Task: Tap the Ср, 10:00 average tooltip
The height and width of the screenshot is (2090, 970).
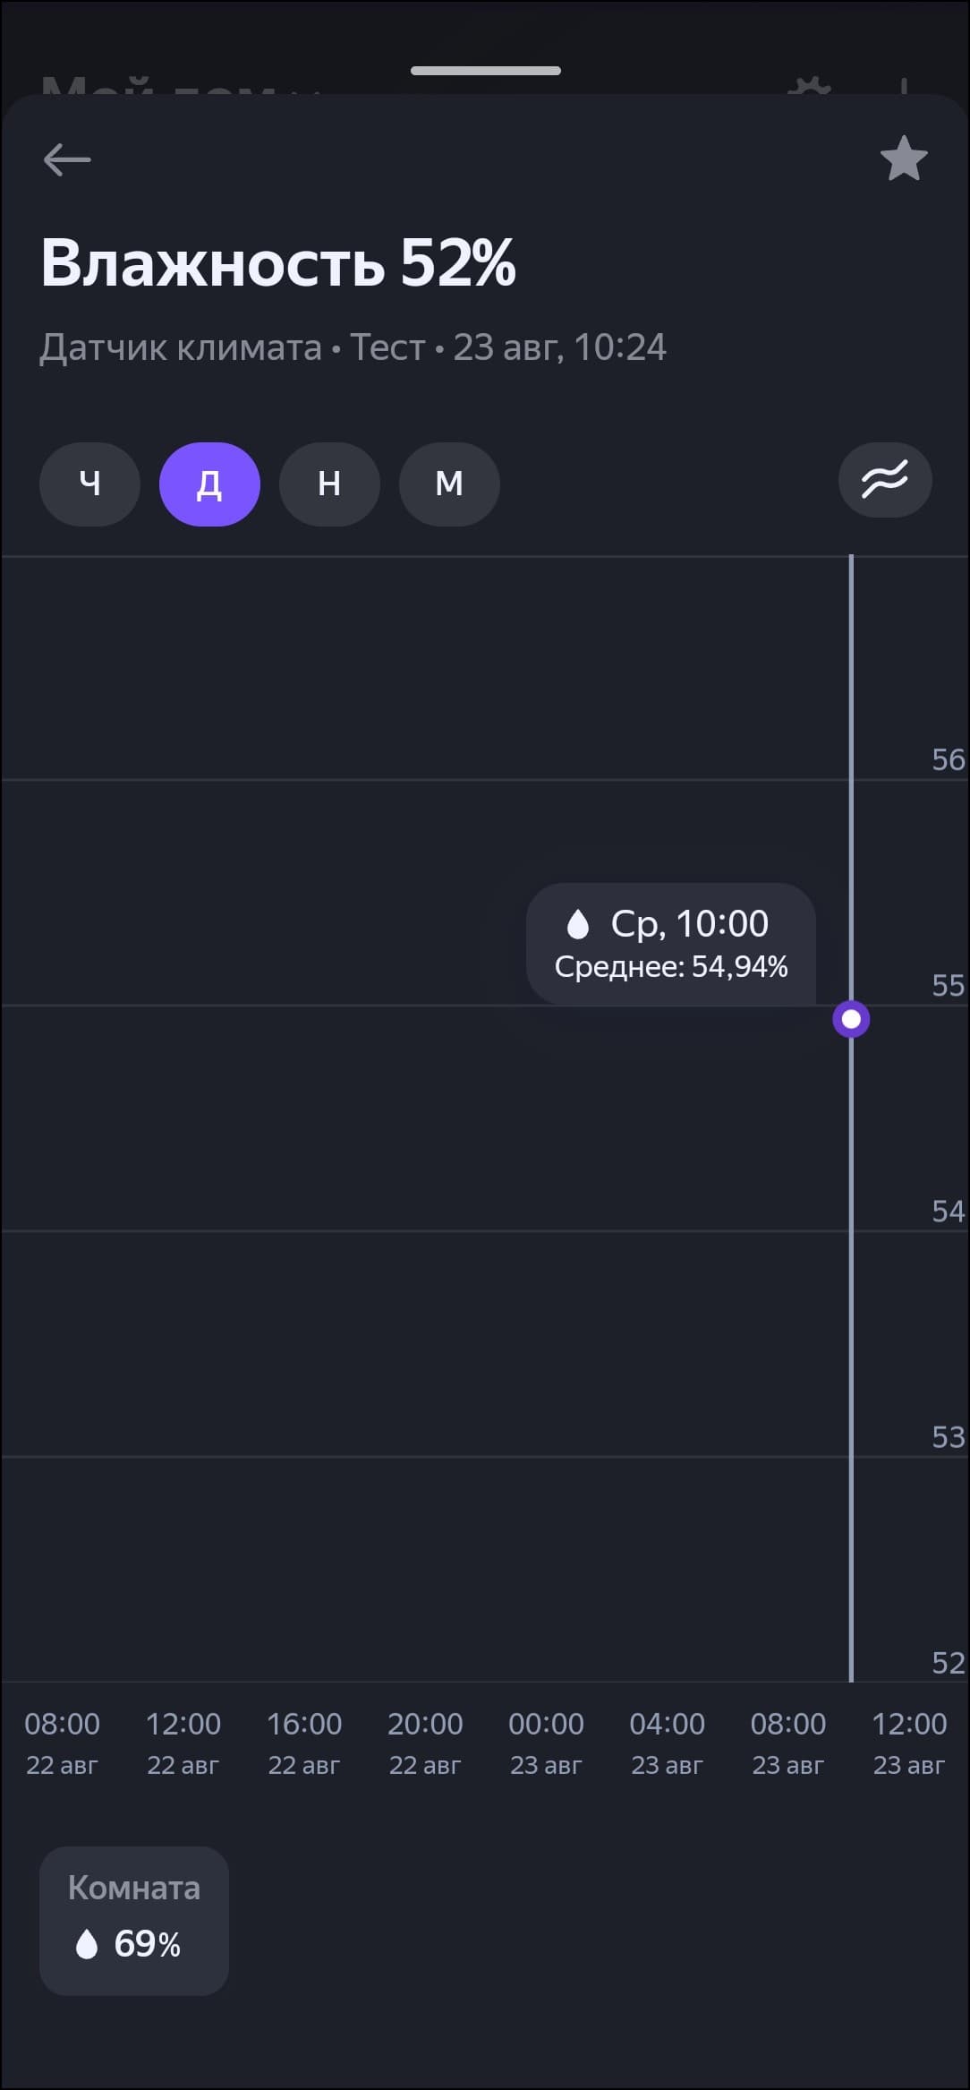Action: coord(671,944)
